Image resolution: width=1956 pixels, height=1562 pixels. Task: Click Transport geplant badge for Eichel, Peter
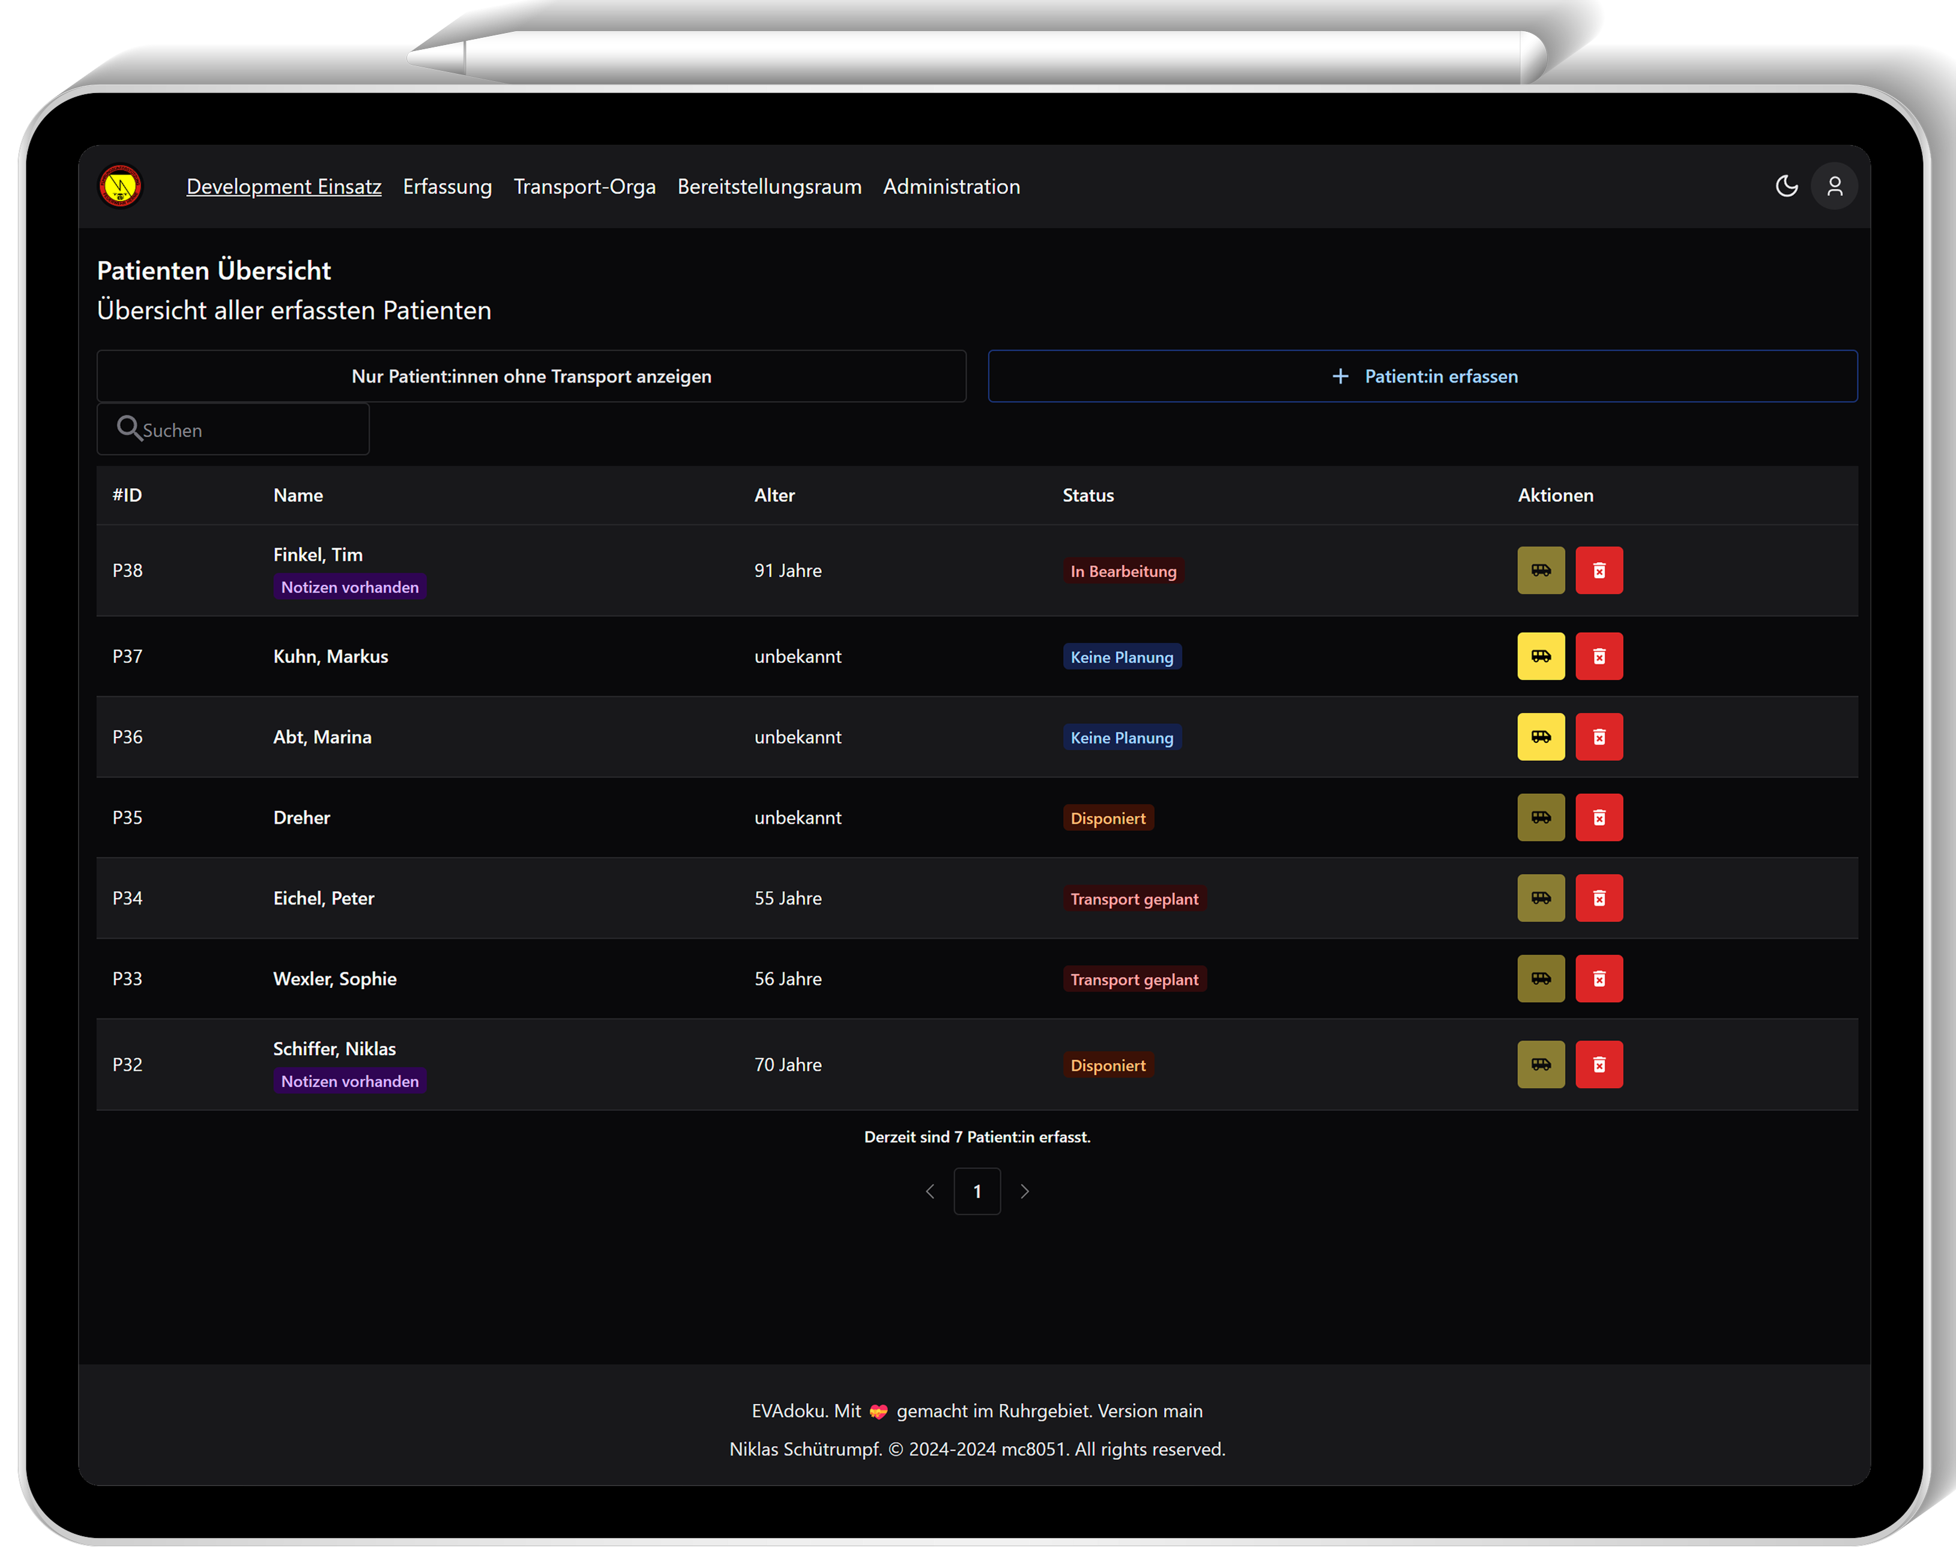click(x=1134, y=898)
